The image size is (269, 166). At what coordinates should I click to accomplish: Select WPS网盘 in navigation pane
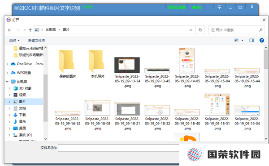coord(21,73)
